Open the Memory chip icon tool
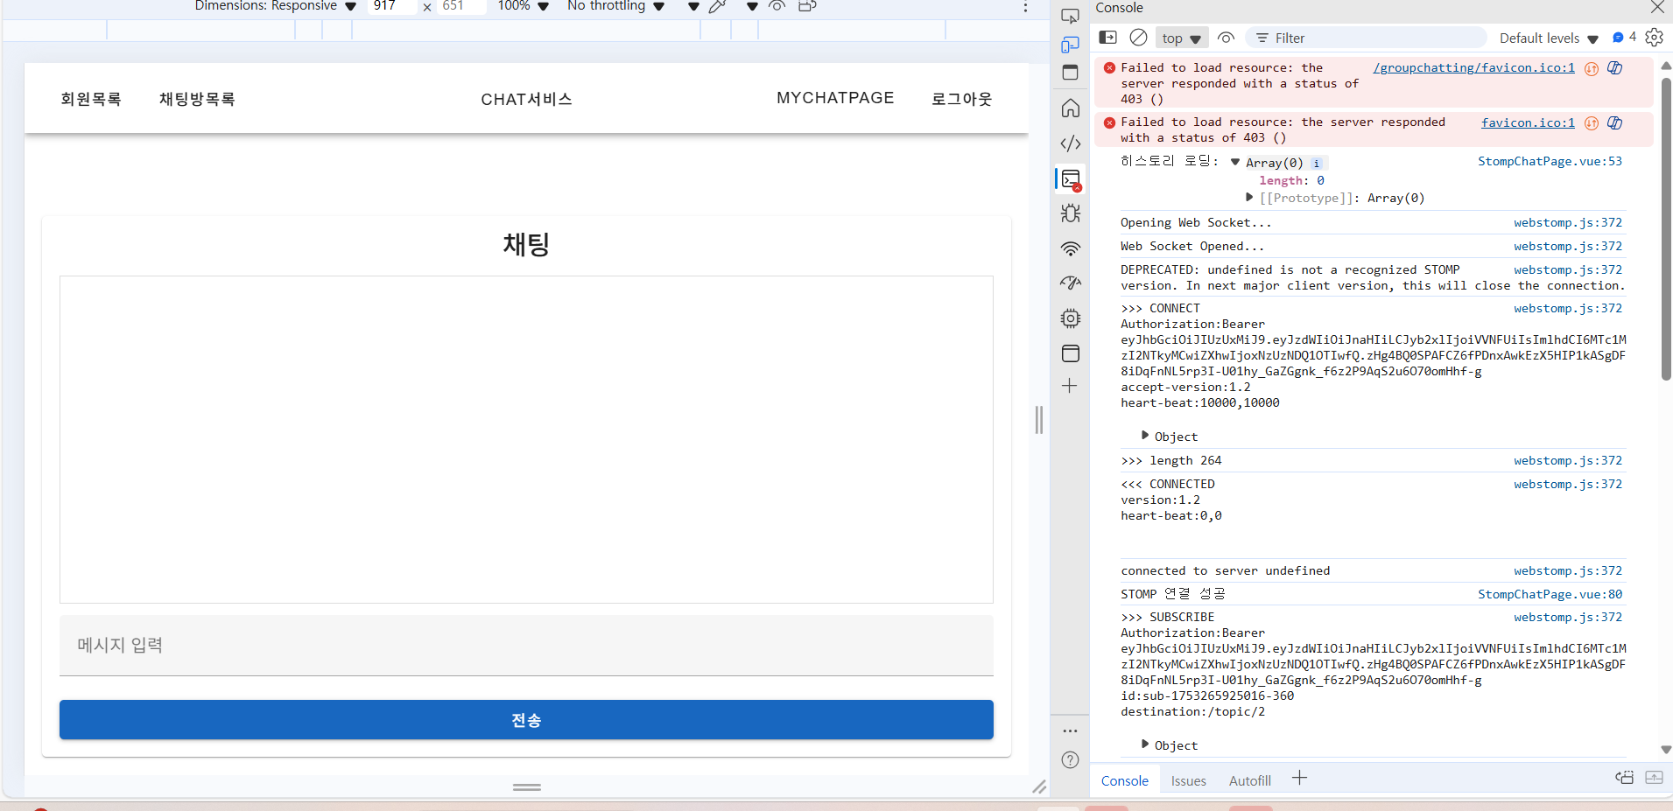 [1070, 318]
